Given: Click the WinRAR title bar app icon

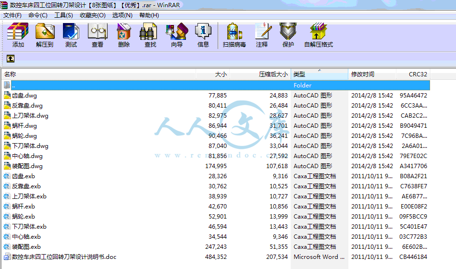Looking at the screenshot, I should [x=4, y=5].
